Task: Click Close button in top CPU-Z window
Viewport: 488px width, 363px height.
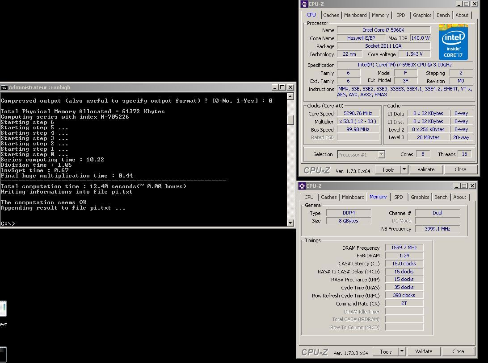Action: (460, 169)
